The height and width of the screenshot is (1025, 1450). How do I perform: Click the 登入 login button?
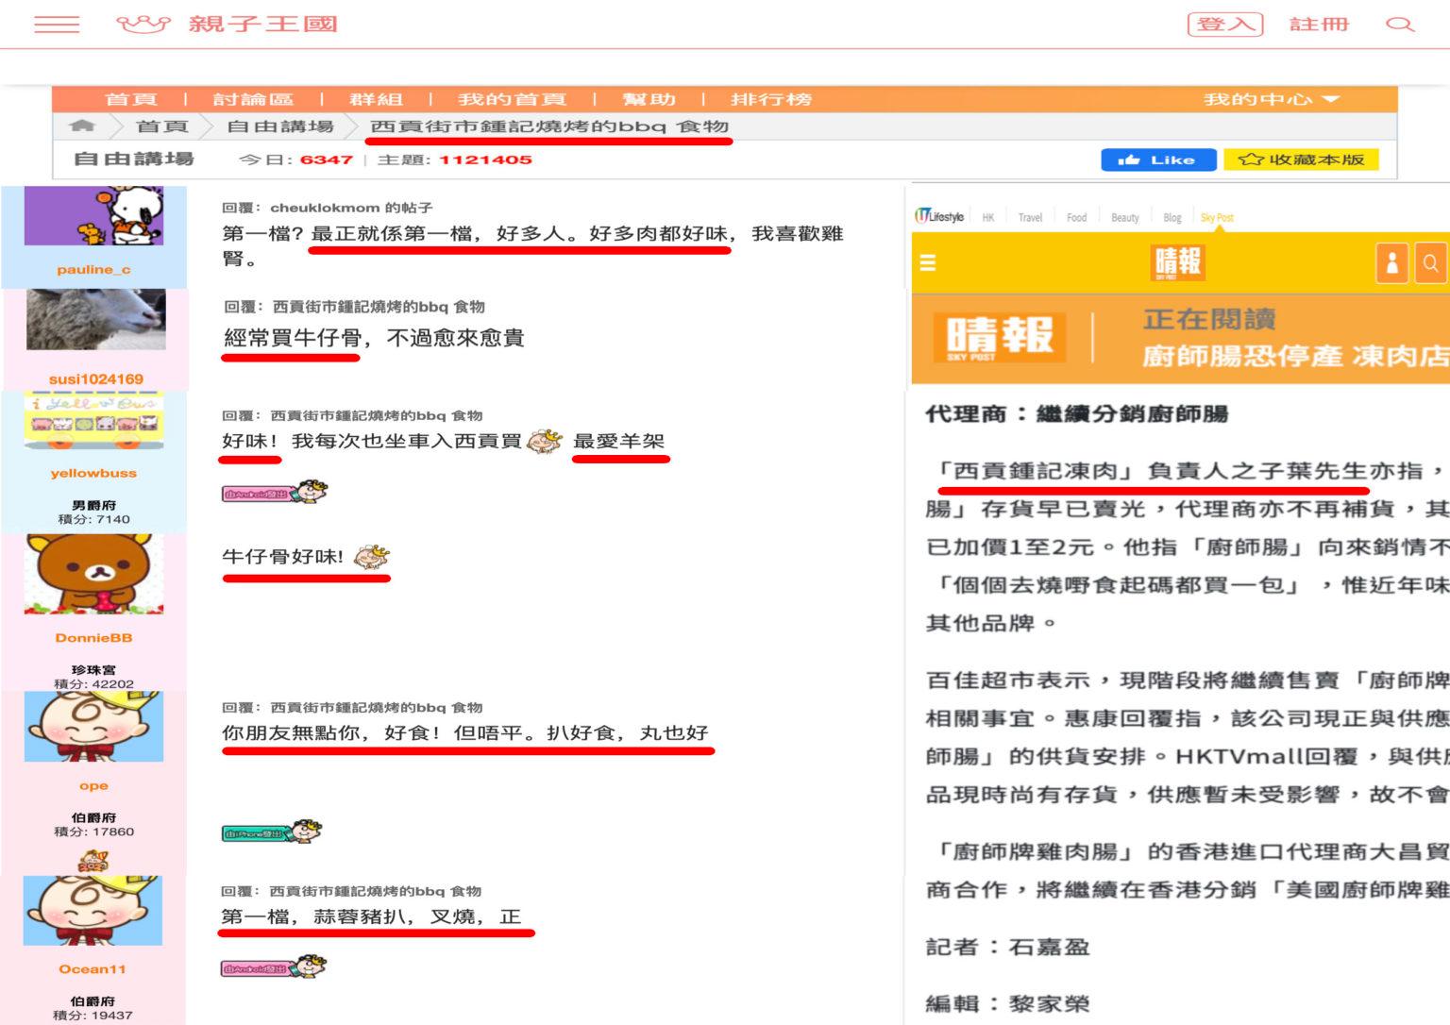(x=1224, y=24)
